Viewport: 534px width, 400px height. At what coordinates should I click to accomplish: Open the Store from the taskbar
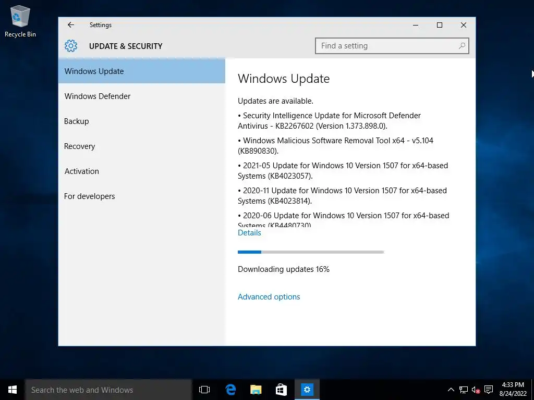(281, 390)
